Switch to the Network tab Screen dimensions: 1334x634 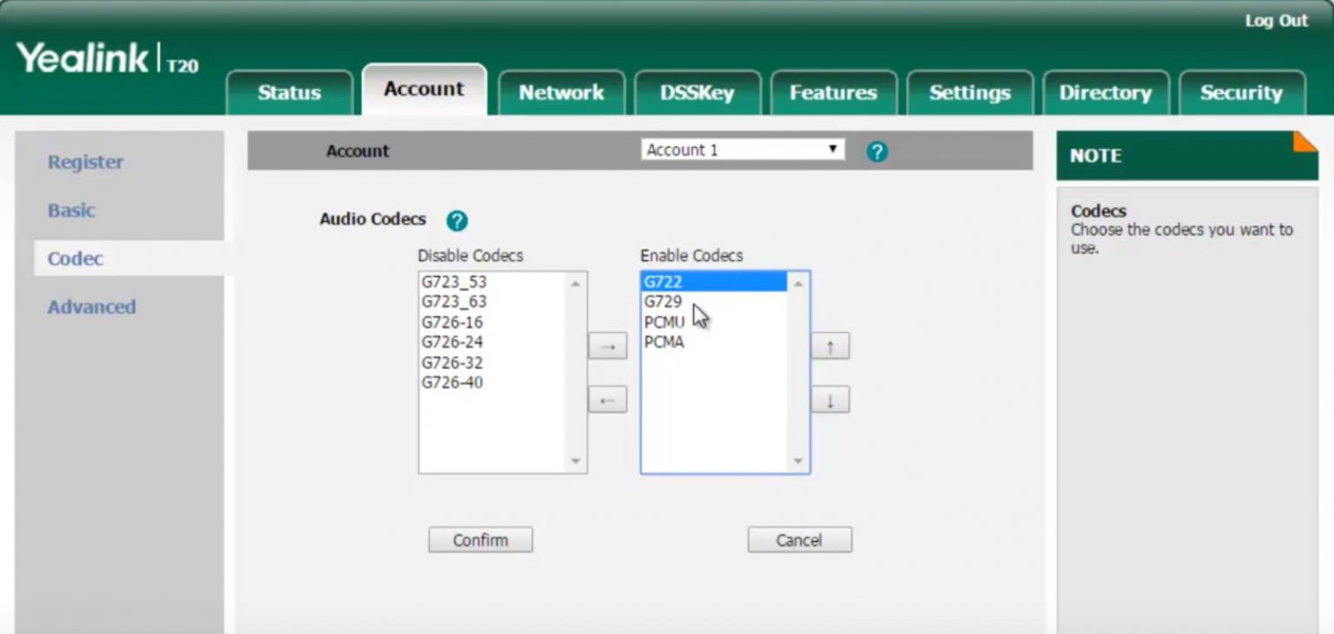tap(561, 93)
